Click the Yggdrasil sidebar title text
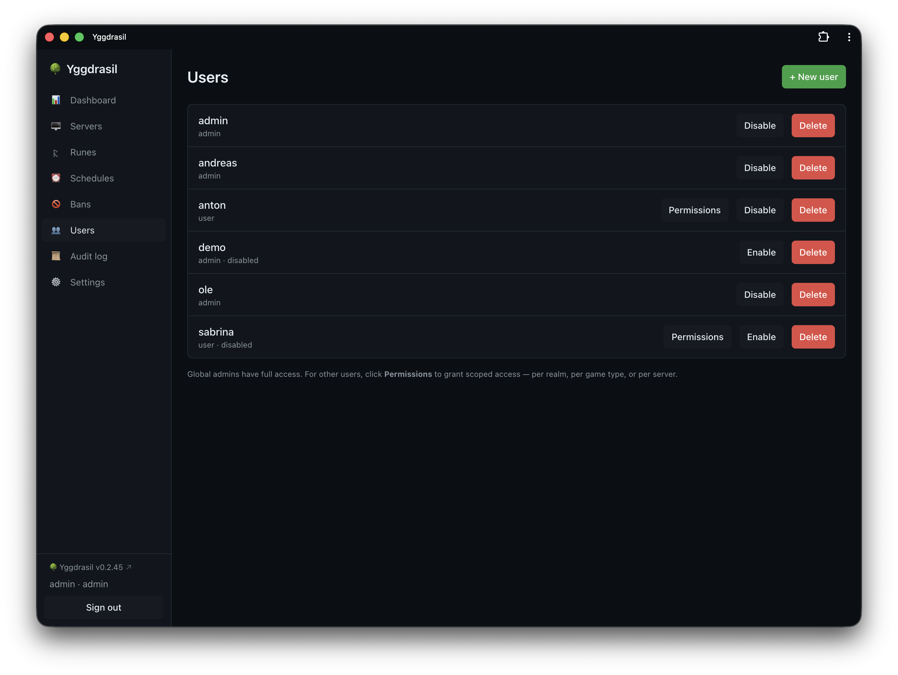898x675 pixels. (x=92, y=69)
